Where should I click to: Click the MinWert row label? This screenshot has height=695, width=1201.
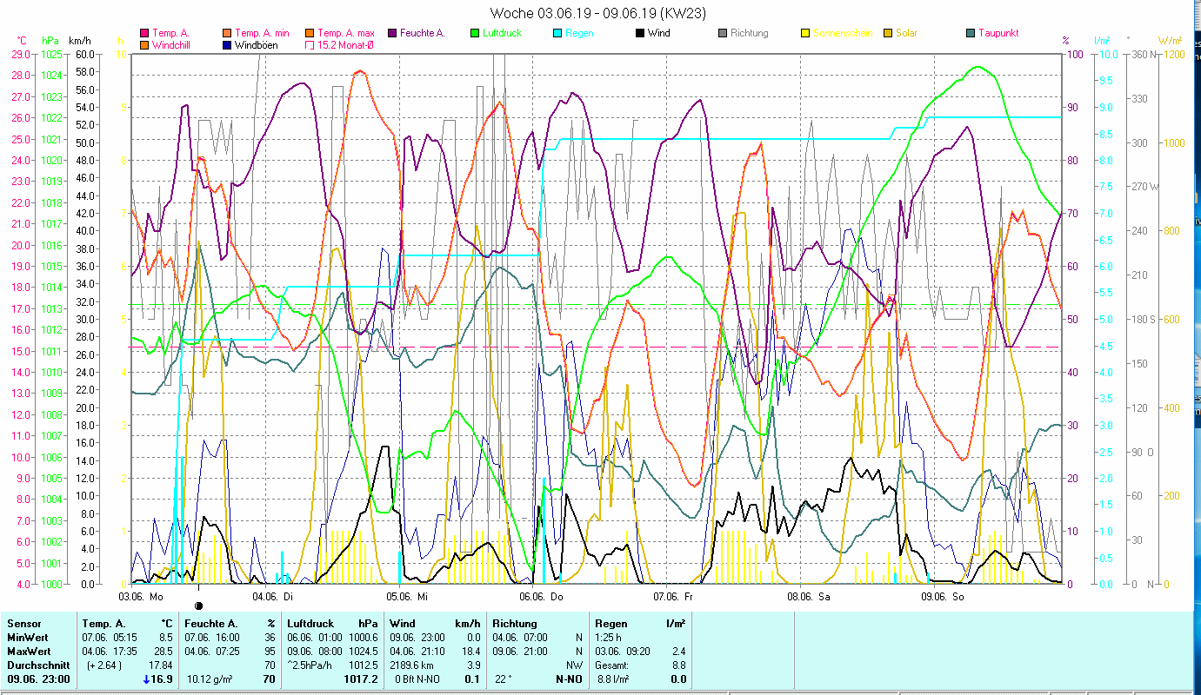[x=28, y=638]
